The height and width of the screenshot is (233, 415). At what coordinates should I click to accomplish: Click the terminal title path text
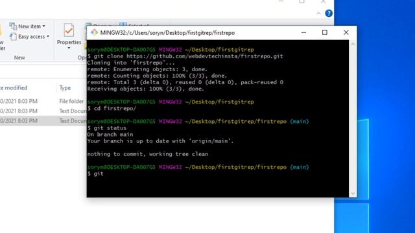click(x=167, y=33)
